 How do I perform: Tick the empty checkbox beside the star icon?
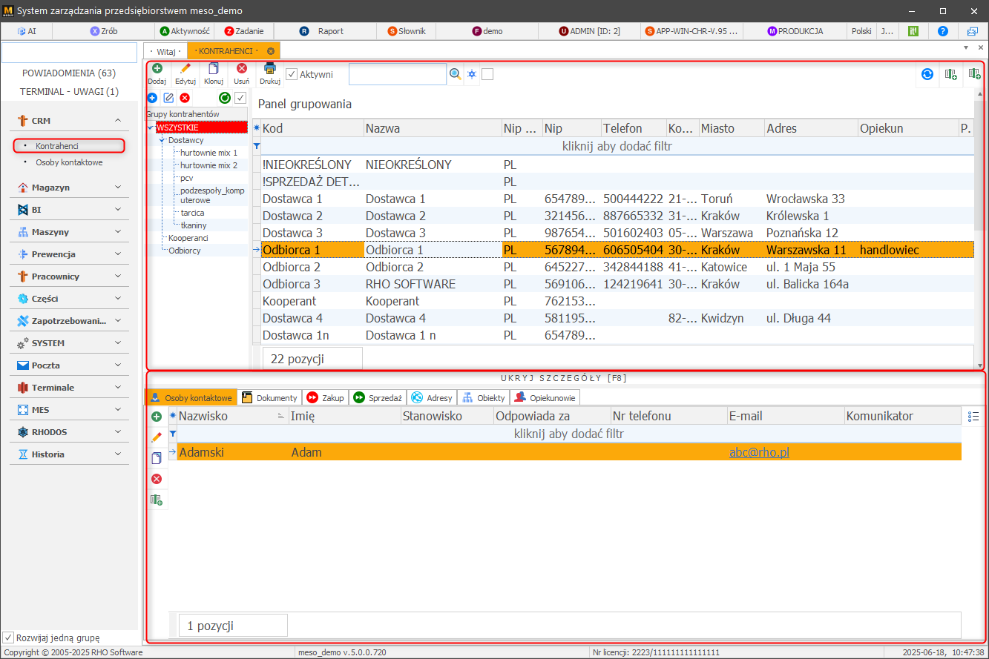click(487, 74)
